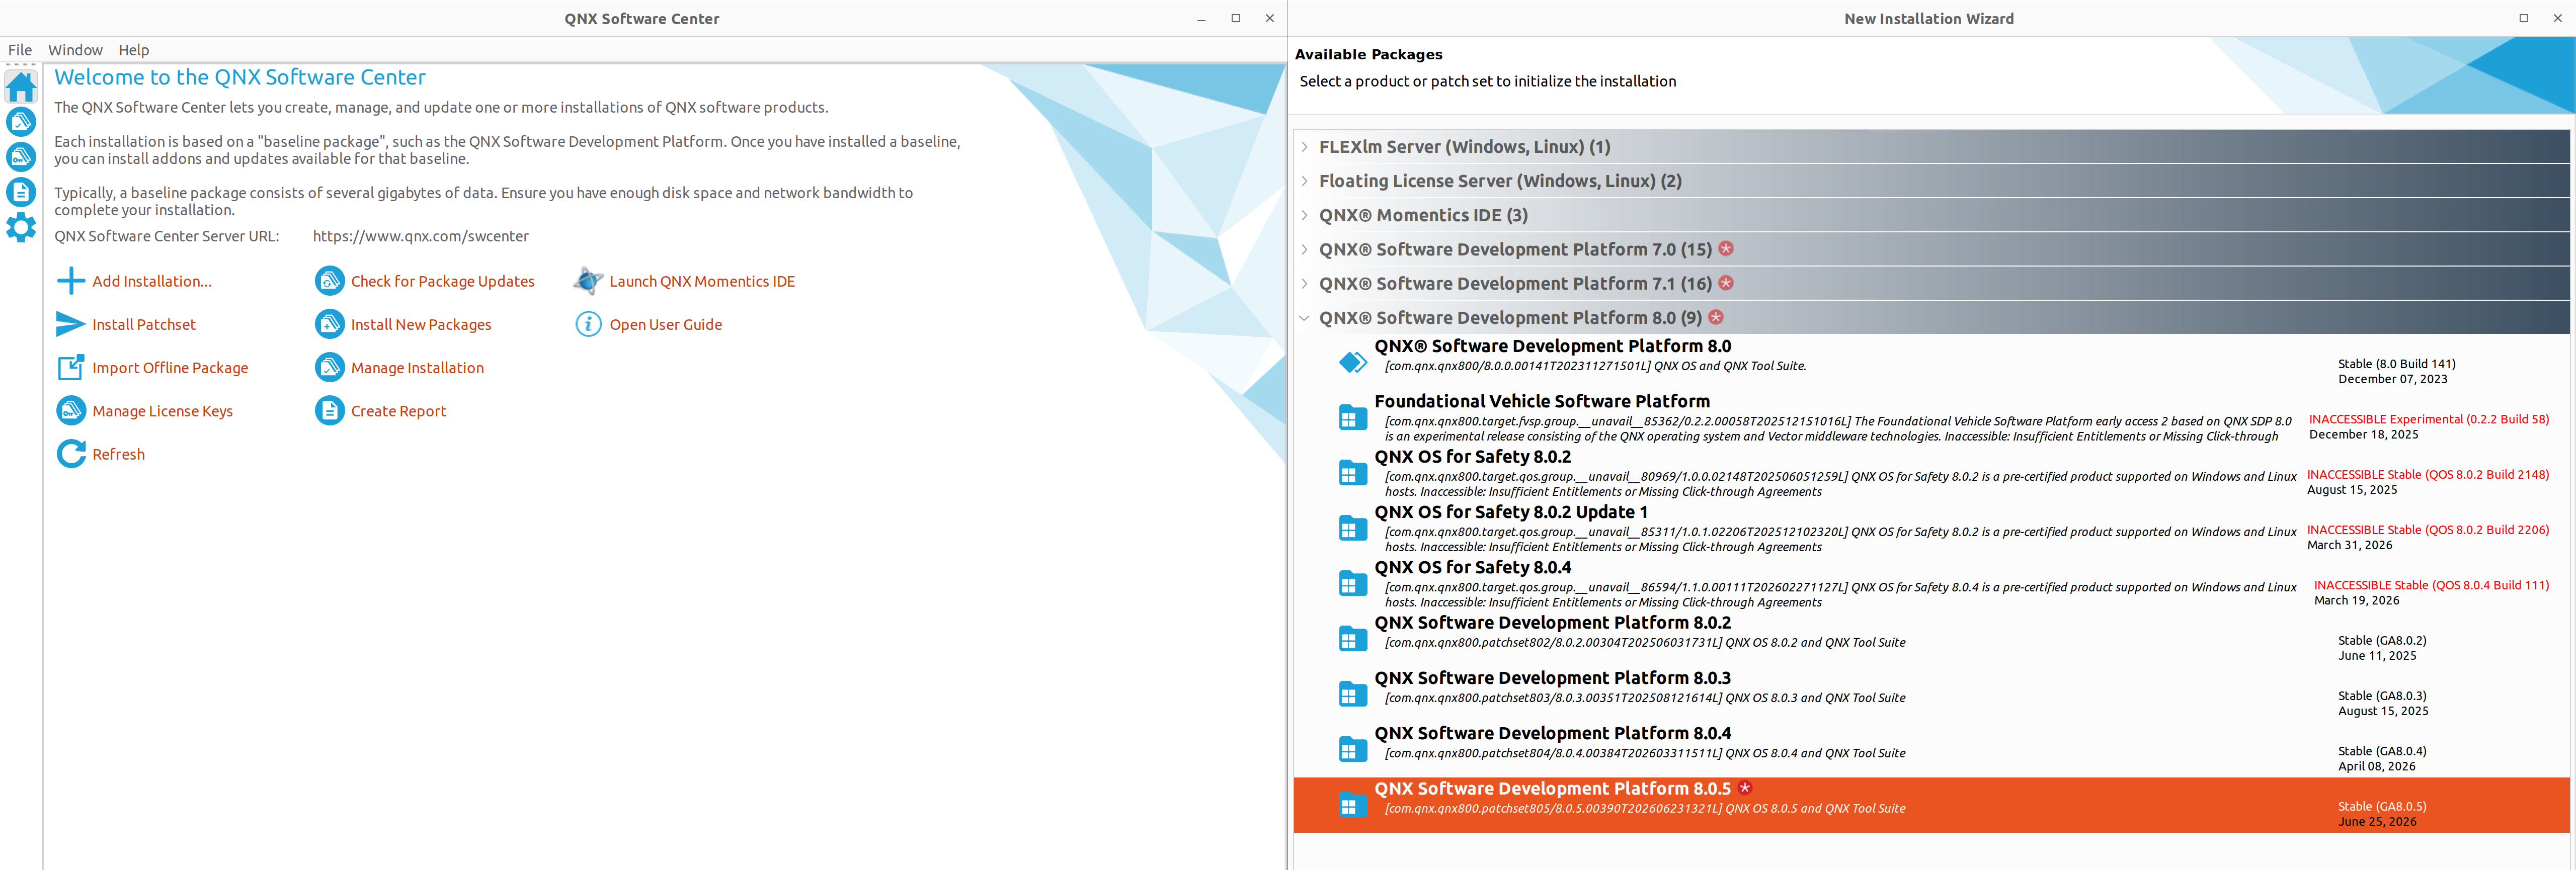The image size is (2576, 870).
Task: Click the red star badge next to SDP 7.0 group
Action: click(1725, 248)
